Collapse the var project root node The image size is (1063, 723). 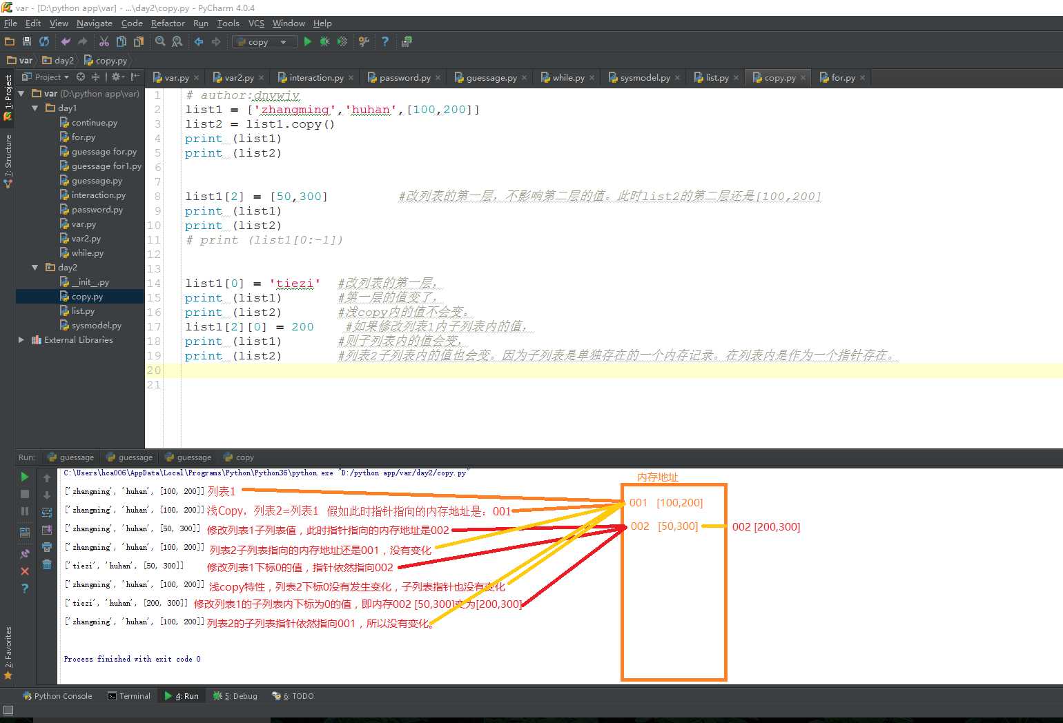point(21,93)
